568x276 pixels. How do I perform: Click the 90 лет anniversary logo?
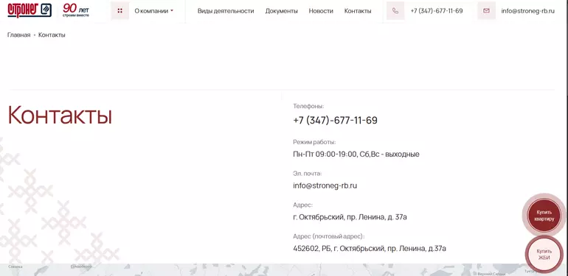pos(76,10)
